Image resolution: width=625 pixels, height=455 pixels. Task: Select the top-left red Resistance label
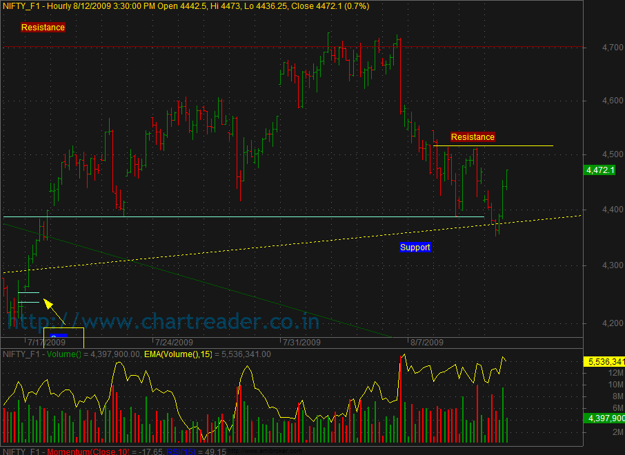click(43, 28)
